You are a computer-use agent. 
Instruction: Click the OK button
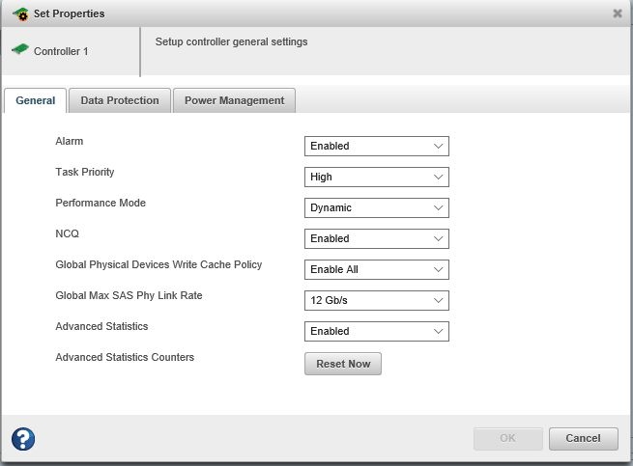pos(507,438)
